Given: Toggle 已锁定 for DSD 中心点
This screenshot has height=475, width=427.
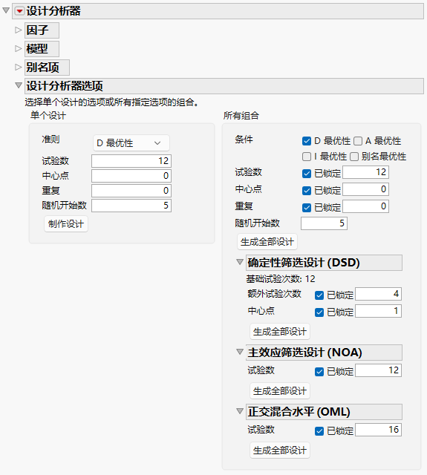Looking at the screenshot, I should pos(319,312).
